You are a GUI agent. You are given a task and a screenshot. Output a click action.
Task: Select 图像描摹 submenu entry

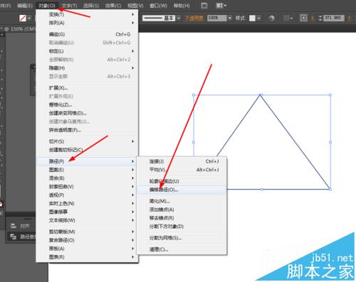87,212
